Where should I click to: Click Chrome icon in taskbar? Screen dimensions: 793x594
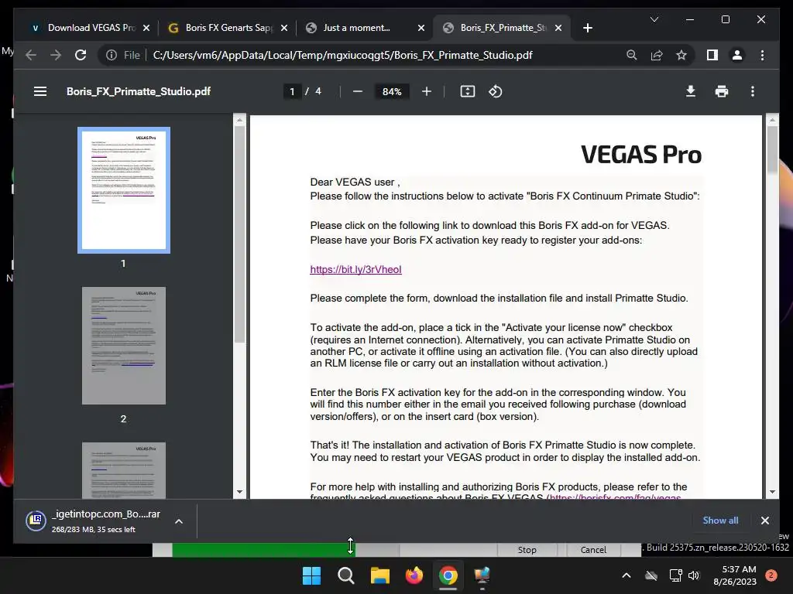(448, 575)
